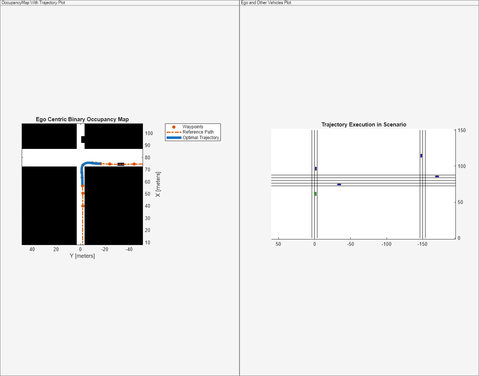479x376 pixels.
Task: Select the green ego vehicle in scenario plot
Action: pos(315,194)
